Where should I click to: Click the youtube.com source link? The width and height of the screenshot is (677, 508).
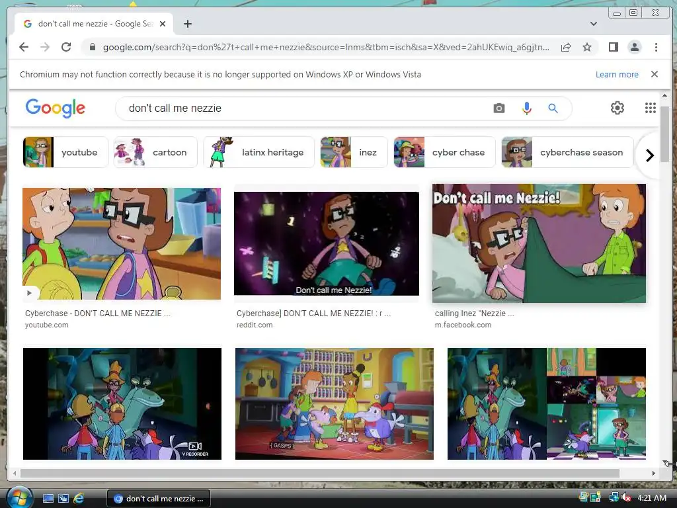pyautogui.click(x=47, y=325)
